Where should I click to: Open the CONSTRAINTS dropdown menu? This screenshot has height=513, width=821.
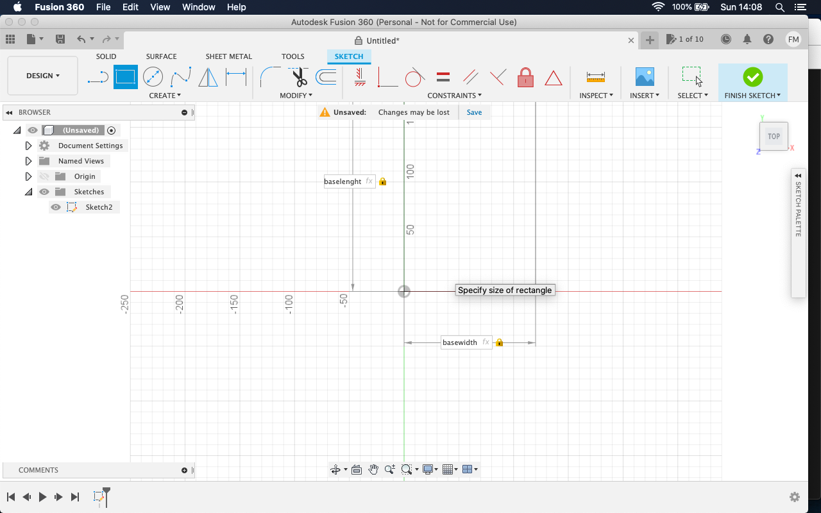(455, 96)
